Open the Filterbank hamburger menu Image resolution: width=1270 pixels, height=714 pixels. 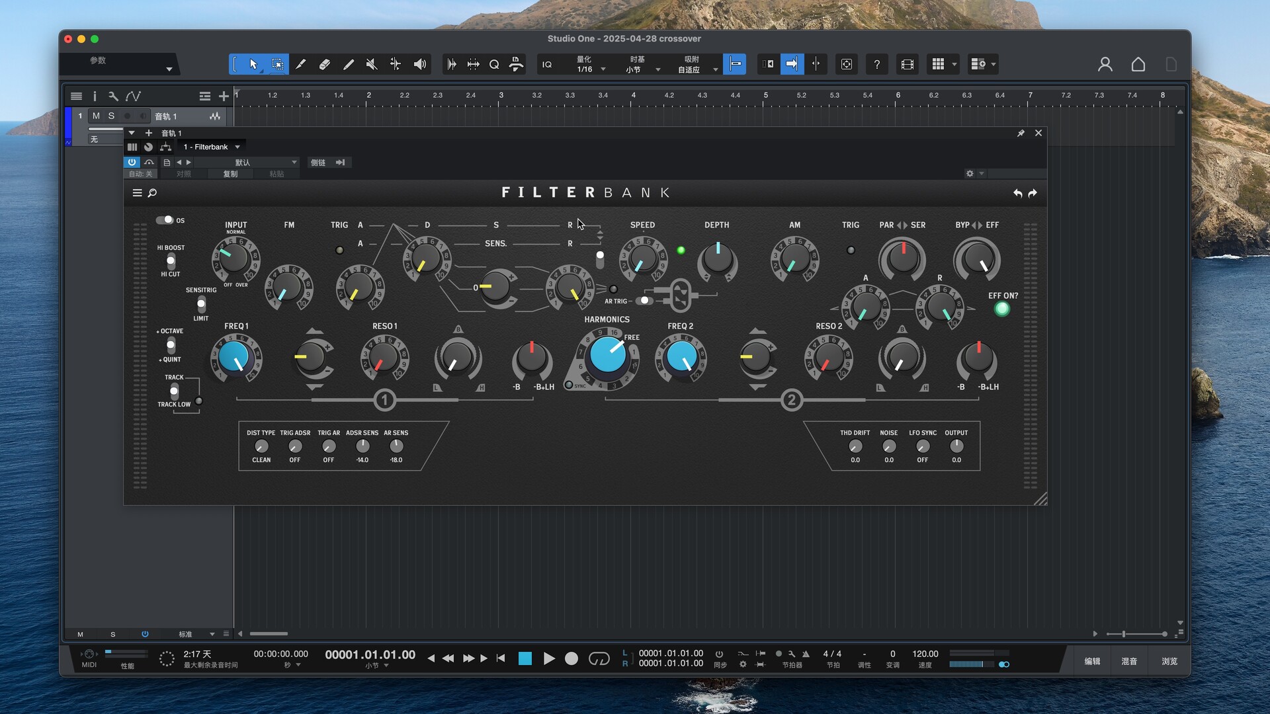pyautogui.click(x=137, y=193)
